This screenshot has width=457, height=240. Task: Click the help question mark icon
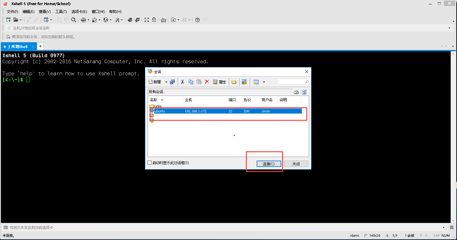[x=197, y=20]
